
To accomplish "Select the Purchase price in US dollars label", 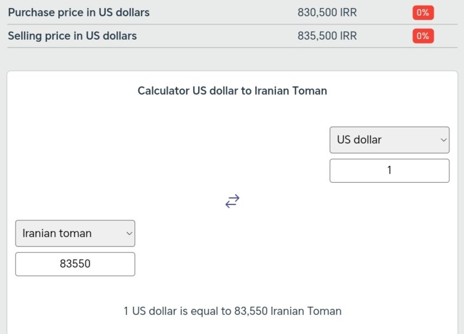I will point(79,13).
